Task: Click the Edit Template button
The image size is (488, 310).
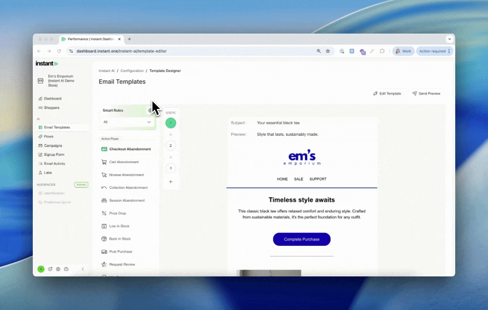Action: point(387,93)
